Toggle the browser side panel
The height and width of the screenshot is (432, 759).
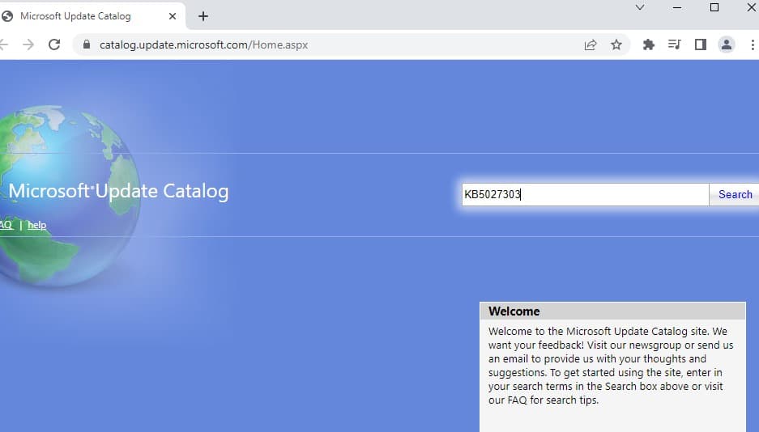tap(701, 45)
